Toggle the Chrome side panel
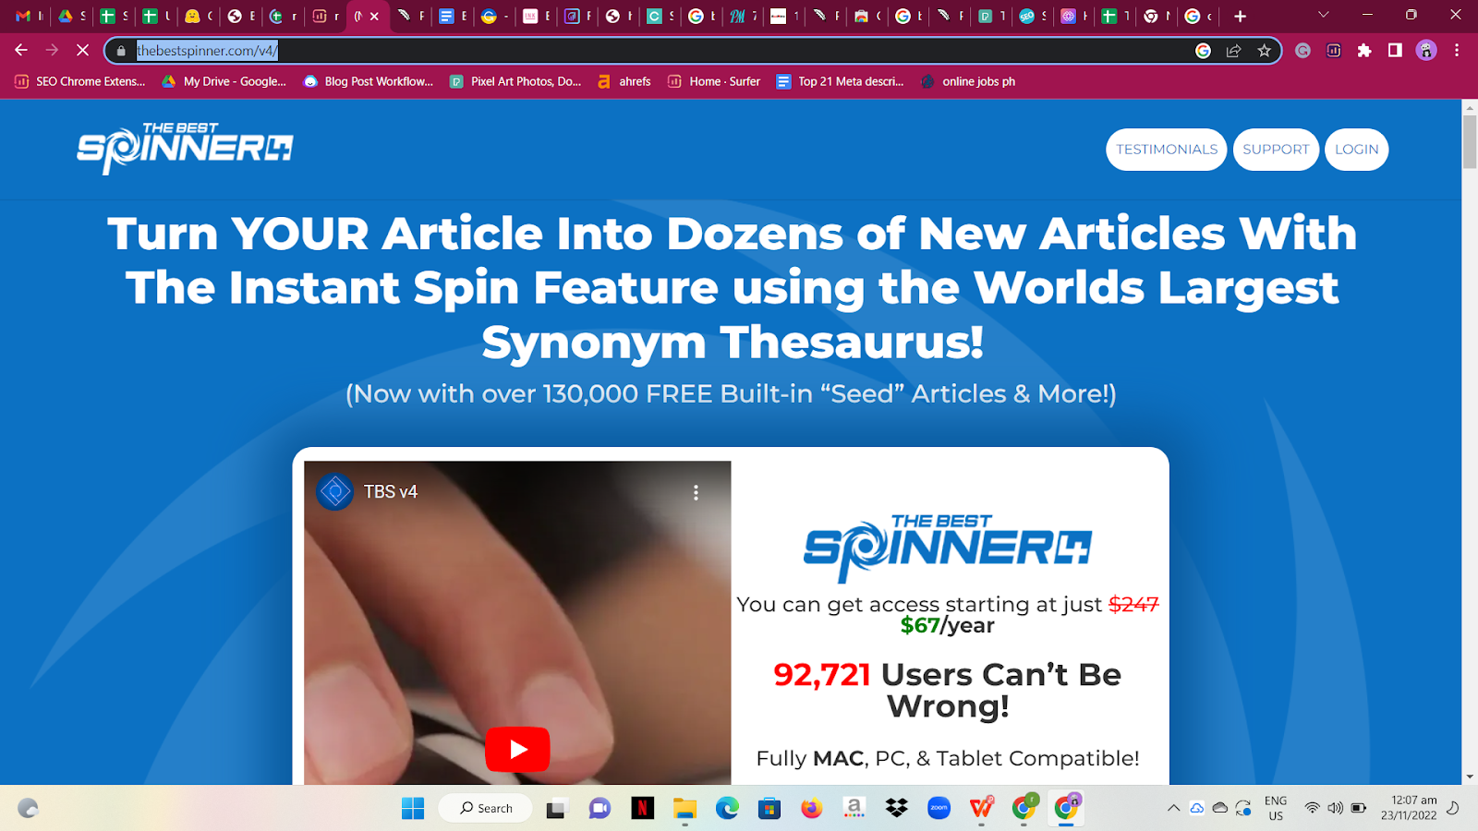 (1395, 51)
